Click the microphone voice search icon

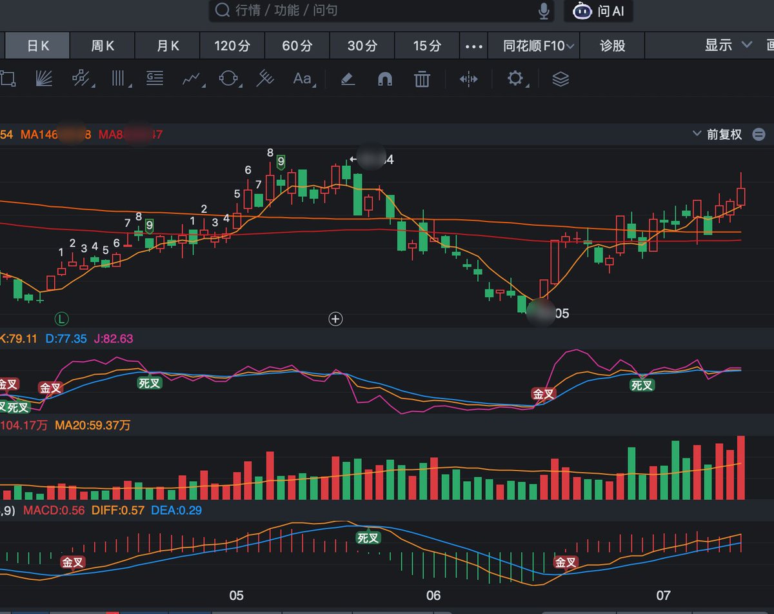[544, 10]
